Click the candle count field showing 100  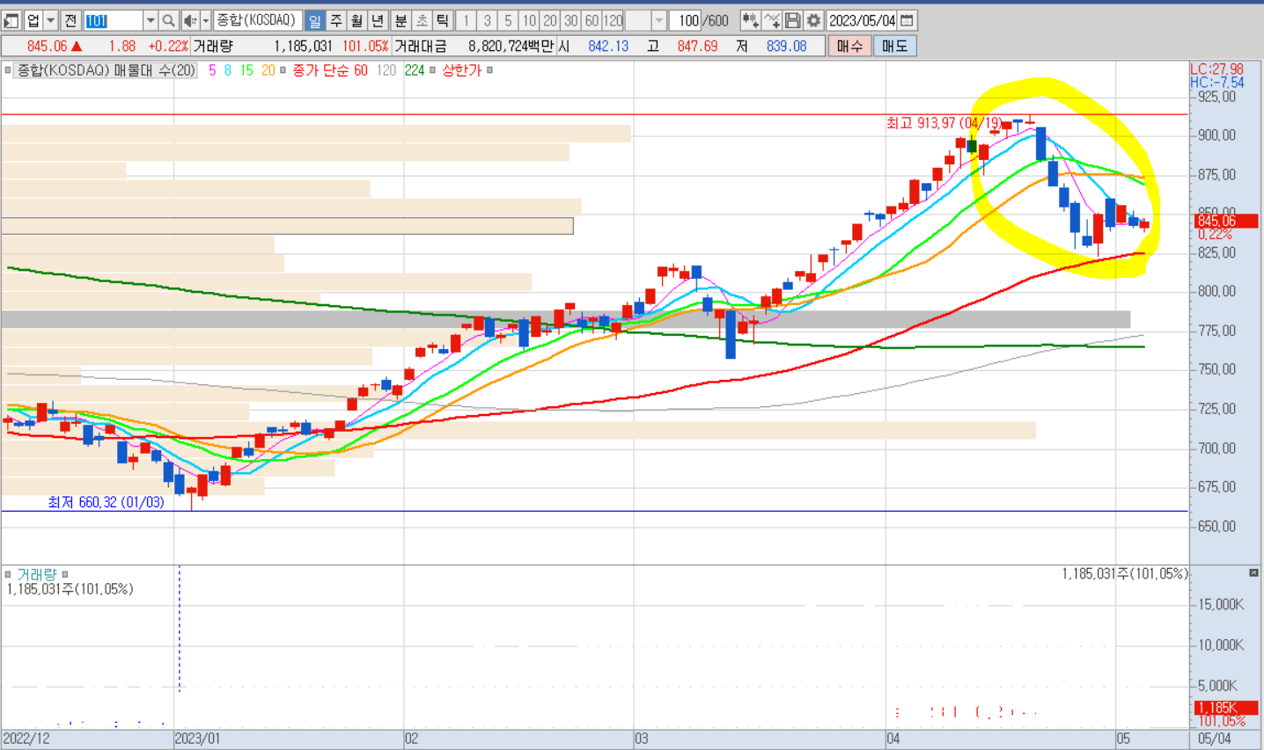(686, 20)
